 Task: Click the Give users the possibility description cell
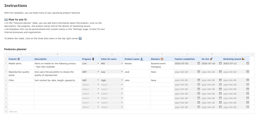point(58,74)
